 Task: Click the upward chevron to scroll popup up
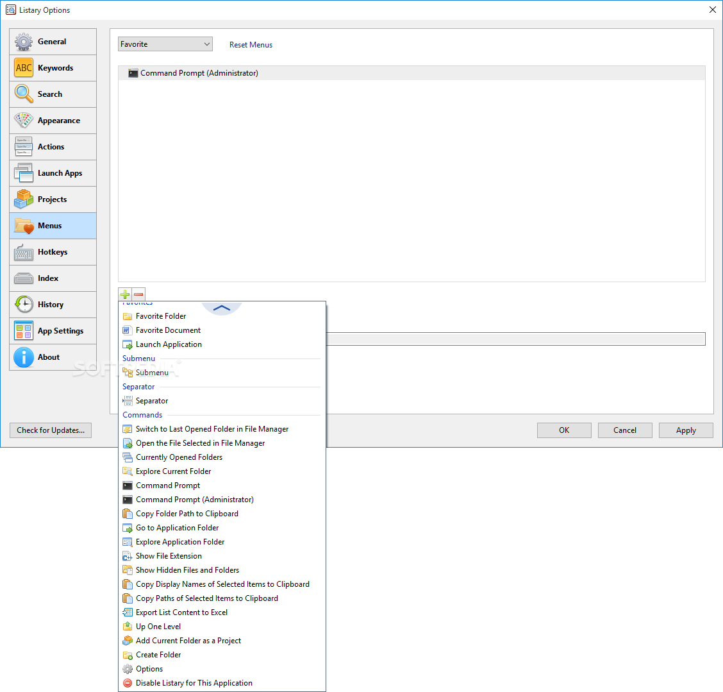[222, 308]
